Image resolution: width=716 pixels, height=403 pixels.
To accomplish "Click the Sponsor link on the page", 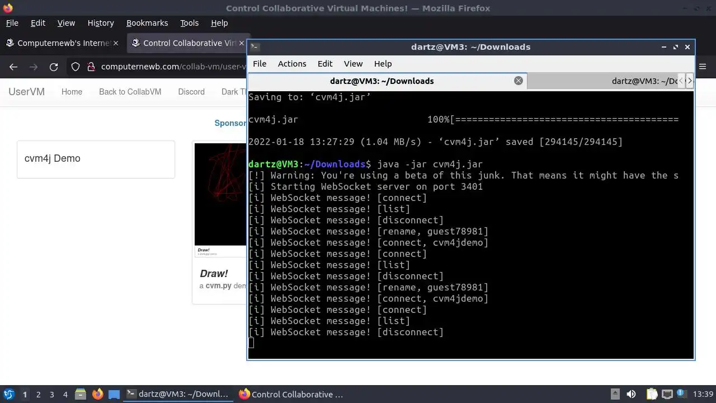I will point(230,123).
